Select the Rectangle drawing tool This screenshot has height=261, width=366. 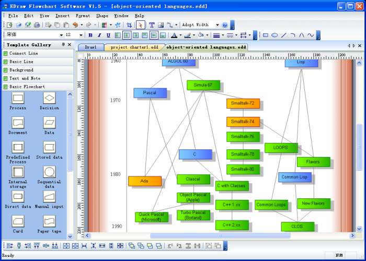click(266, 35)
